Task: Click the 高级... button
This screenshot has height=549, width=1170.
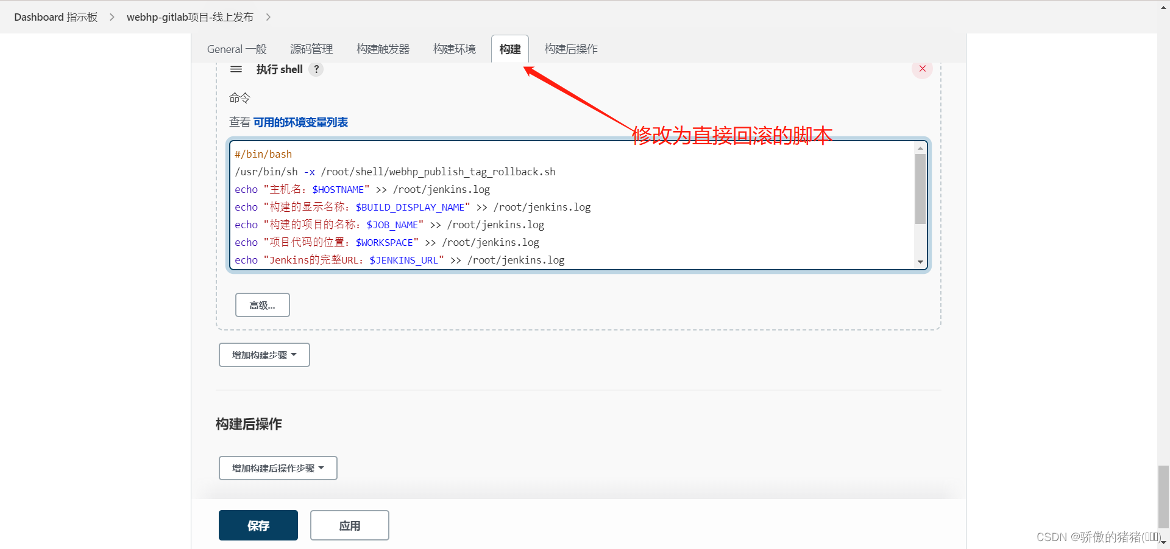Action: (x=262, y=305)
